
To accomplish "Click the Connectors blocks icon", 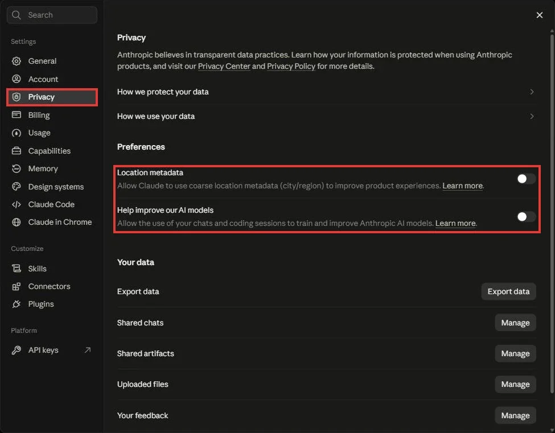I will 17,286.
